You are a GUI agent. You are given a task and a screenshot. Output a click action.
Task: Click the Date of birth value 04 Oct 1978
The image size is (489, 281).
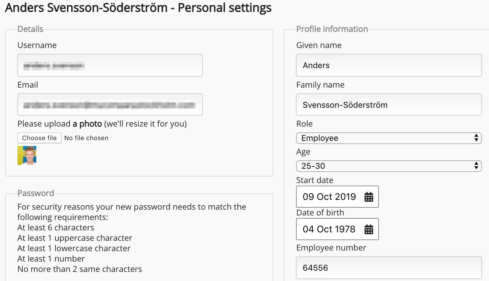coord(329,229)
